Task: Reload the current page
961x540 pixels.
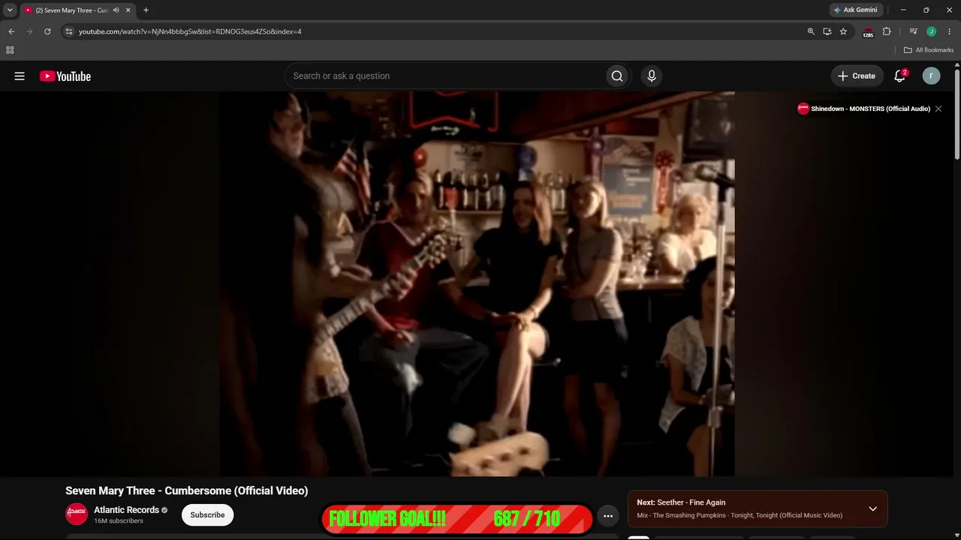Action: pos(47,31)
